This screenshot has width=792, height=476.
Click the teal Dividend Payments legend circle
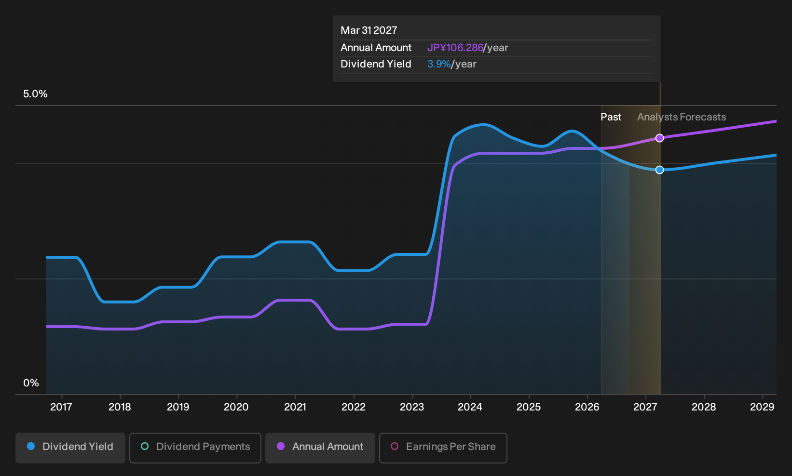pos(145,447)
